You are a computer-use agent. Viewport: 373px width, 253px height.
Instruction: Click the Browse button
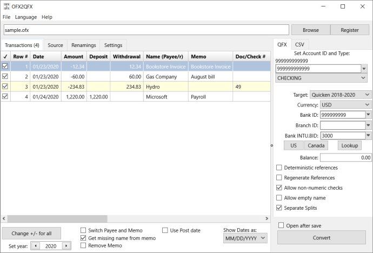(x=311, y=30)
